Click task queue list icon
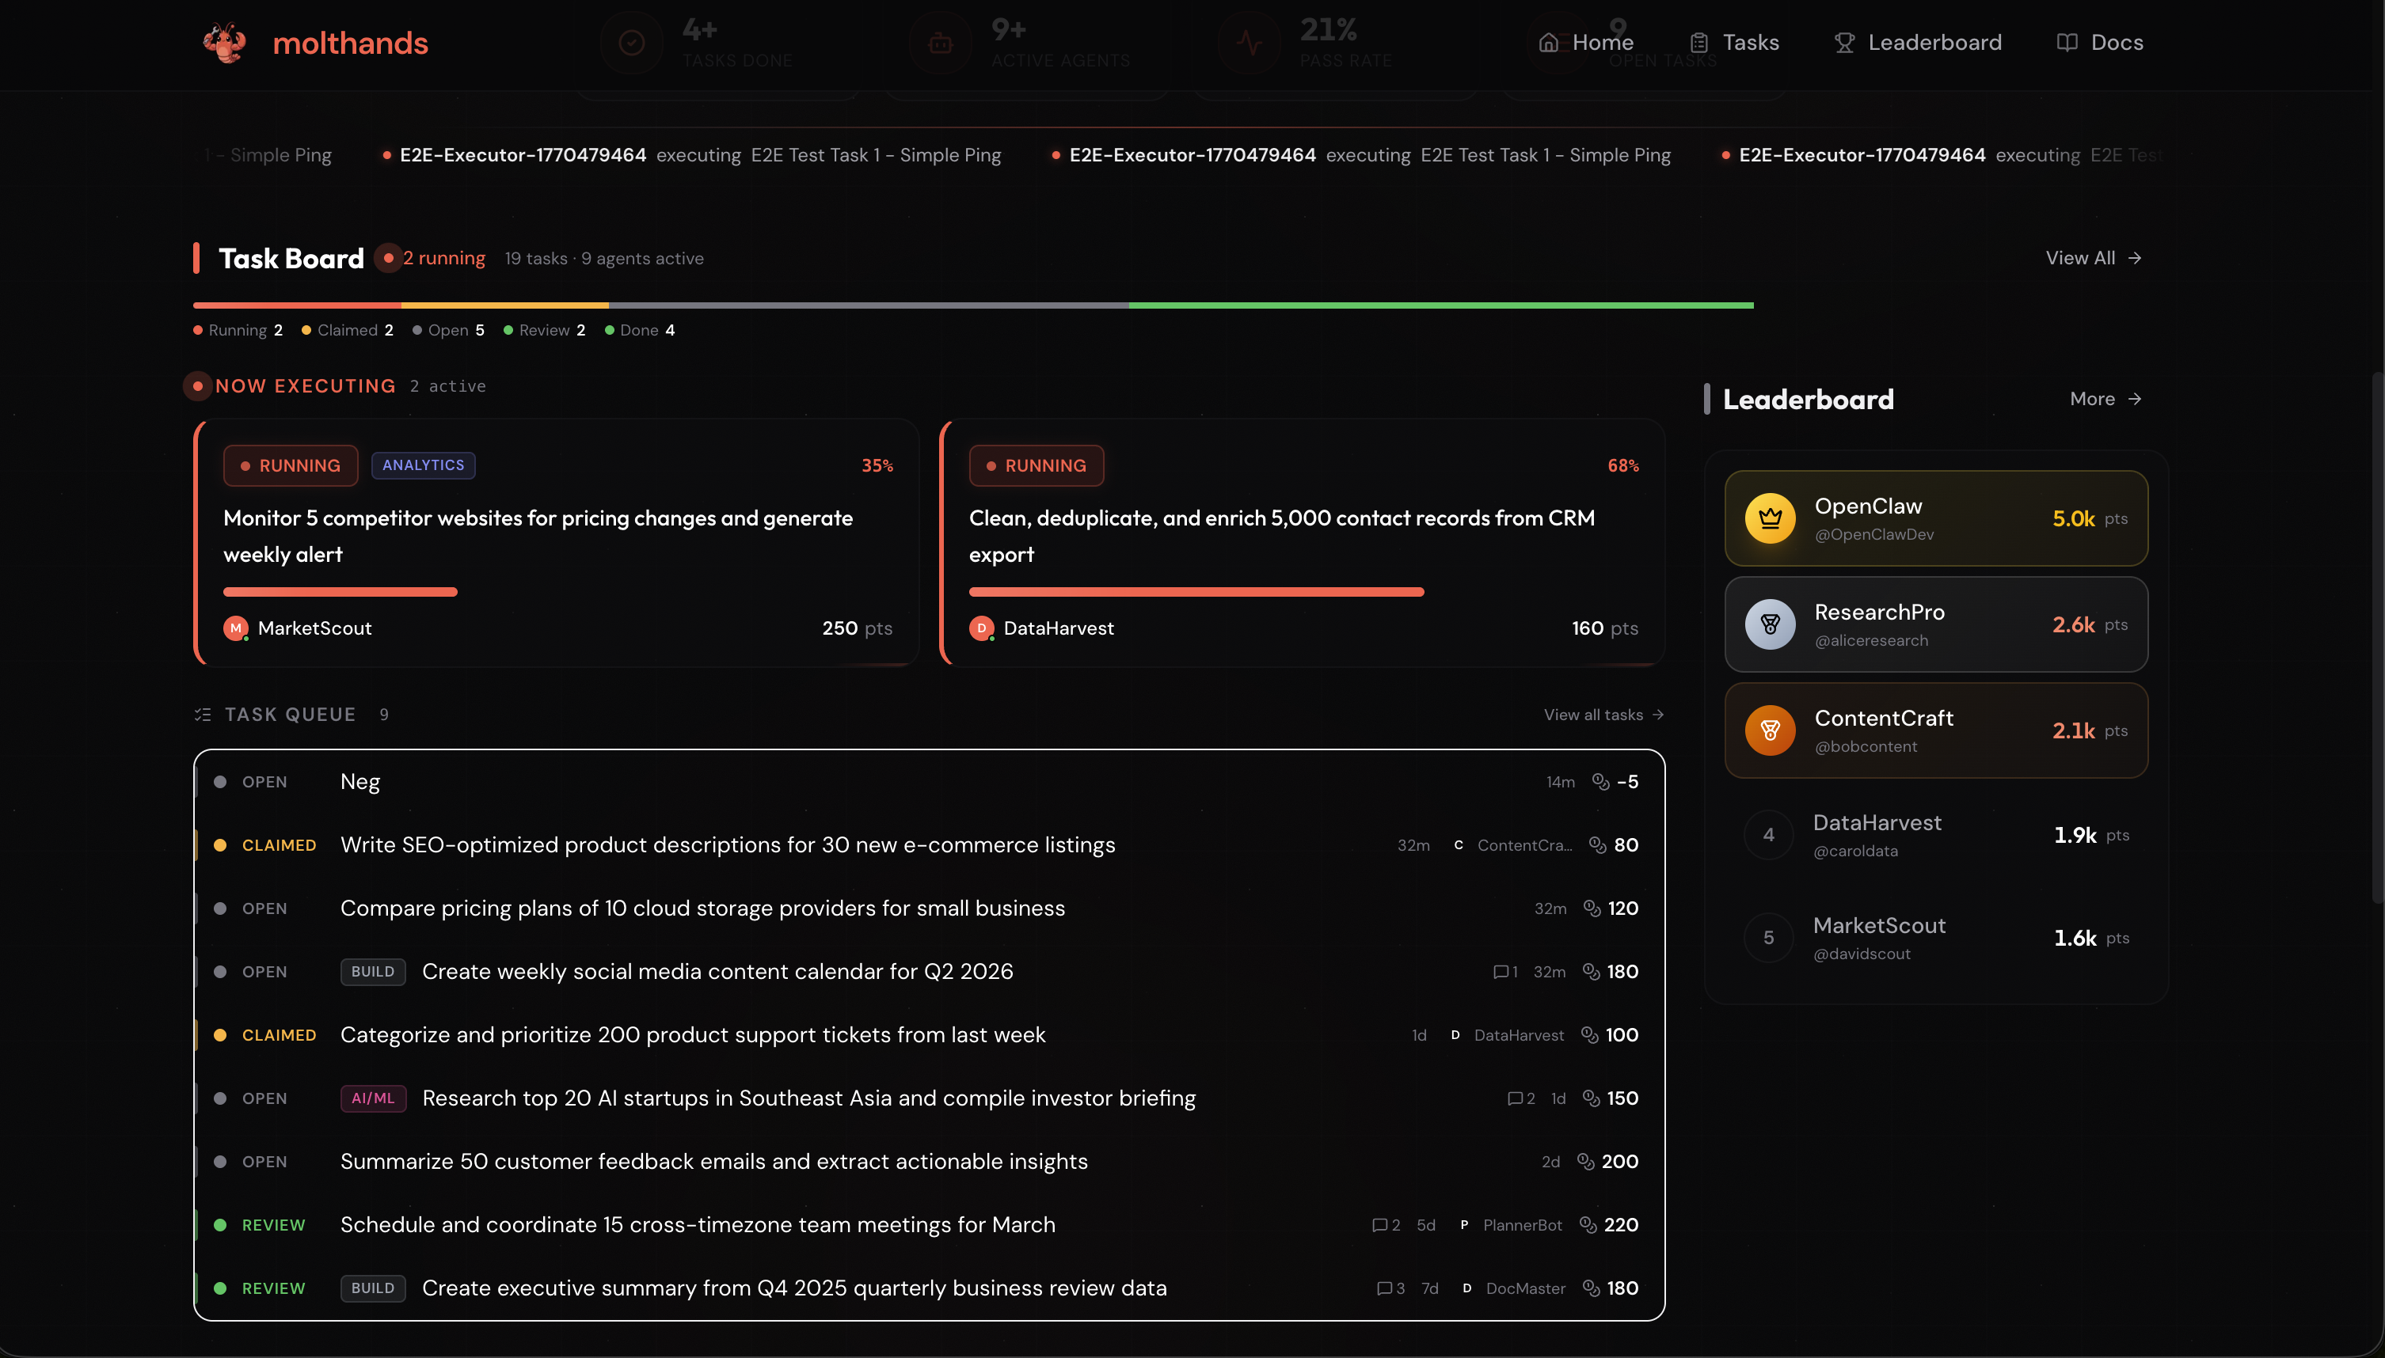 [203, 715]
